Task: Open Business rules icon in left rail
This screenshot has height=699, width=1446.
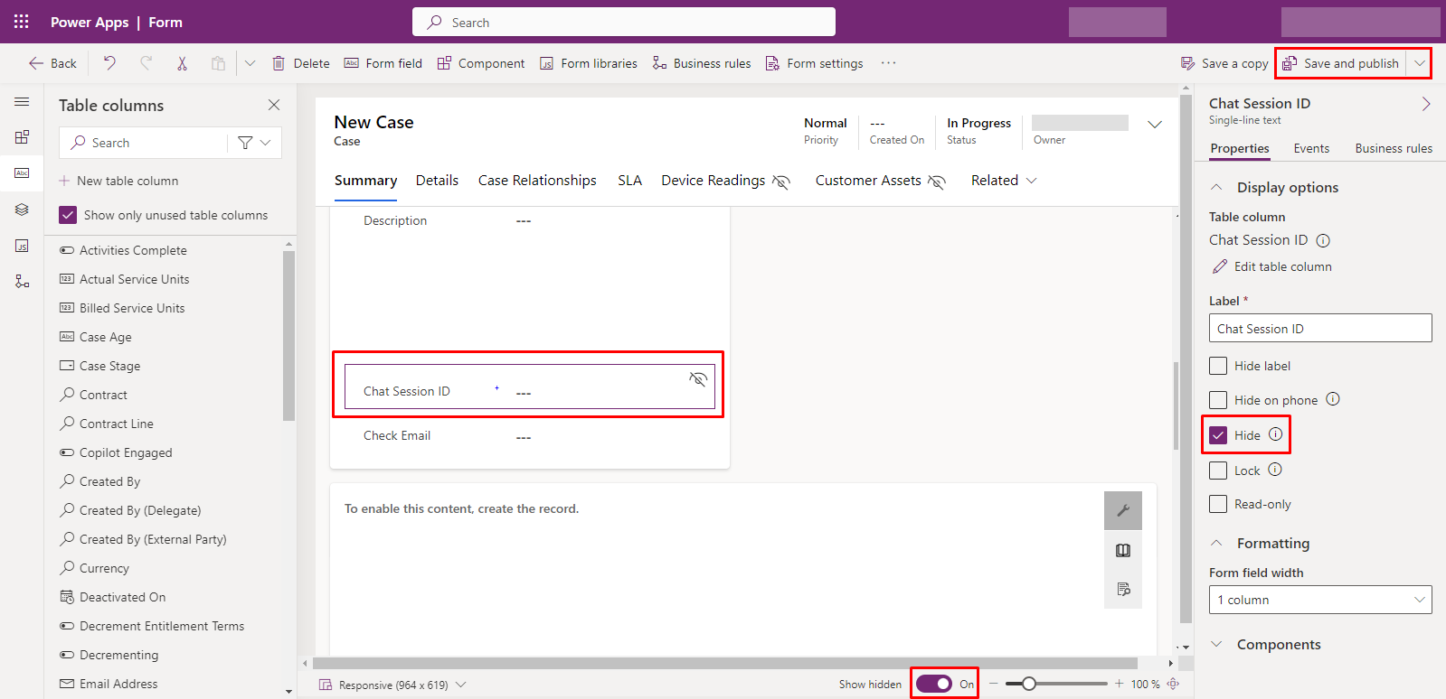Action: pyautogui.click(x=22, y=282)
